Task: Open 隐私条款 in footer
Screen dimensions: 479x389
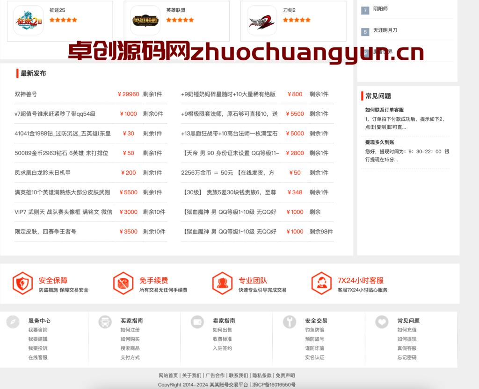Action: click(262, 375)
